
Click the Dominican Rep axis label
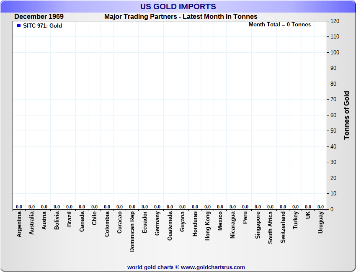pos(132,231)
